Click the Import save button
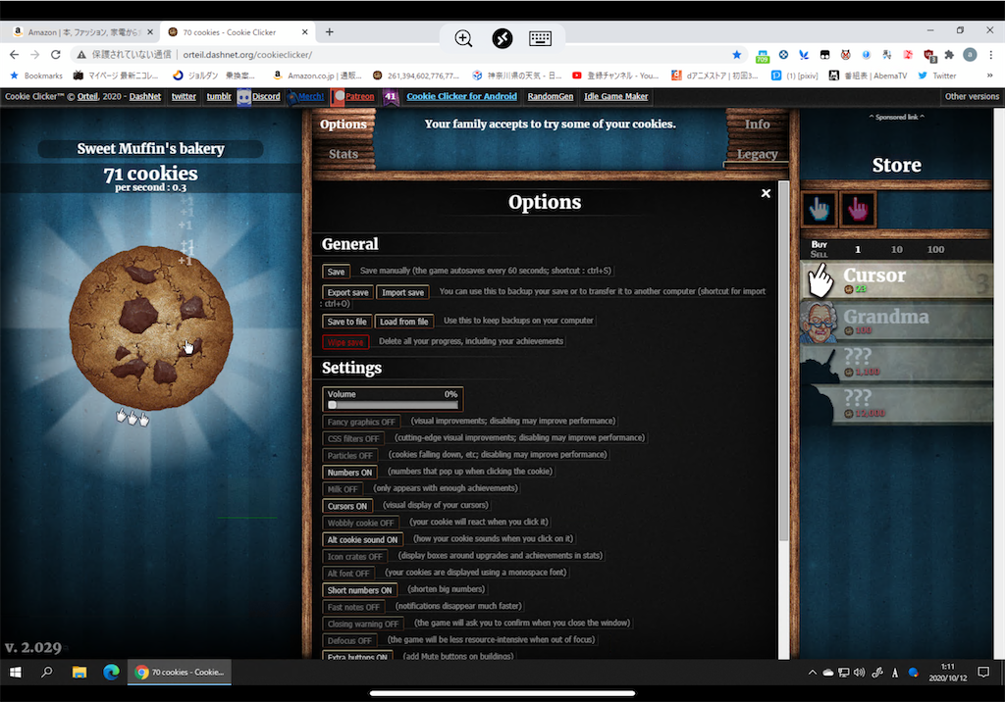The image size is (1005, 702). click(x=402, y=293)
